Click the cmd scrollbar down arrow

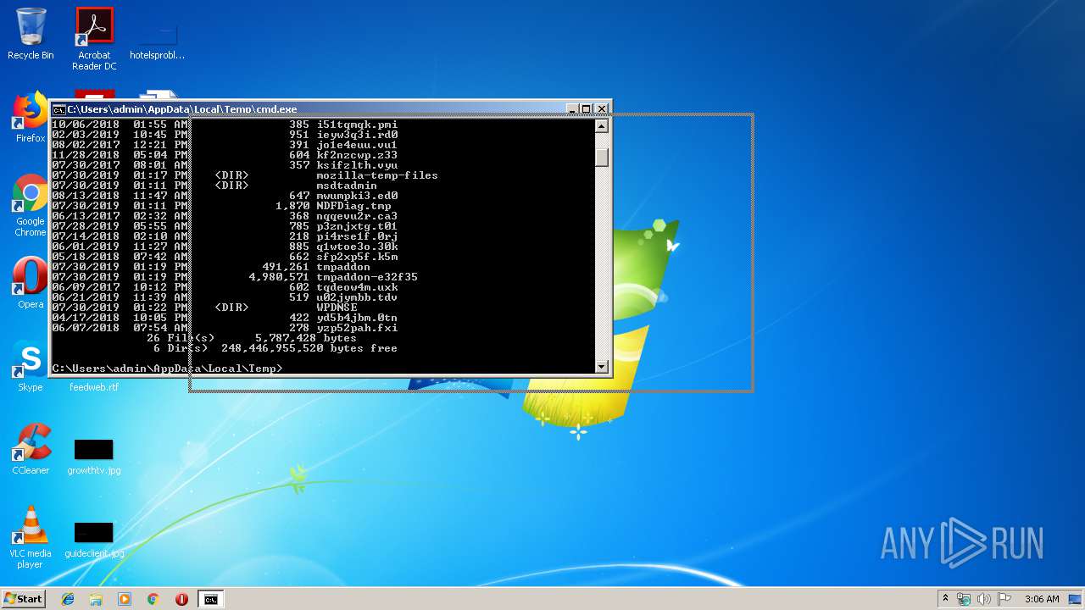click(602, 367)
